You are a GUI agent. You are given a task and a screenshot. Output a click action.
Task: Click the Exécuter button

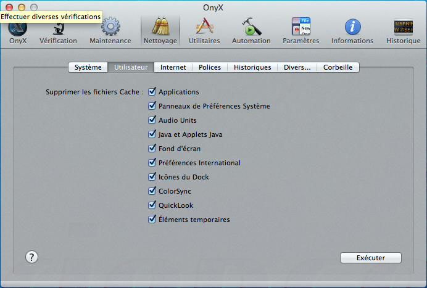tap(371, 258)
